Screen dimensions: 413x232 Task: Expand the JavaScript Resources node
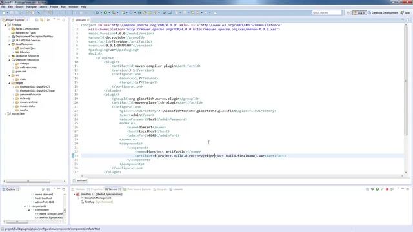click(10, 56)
